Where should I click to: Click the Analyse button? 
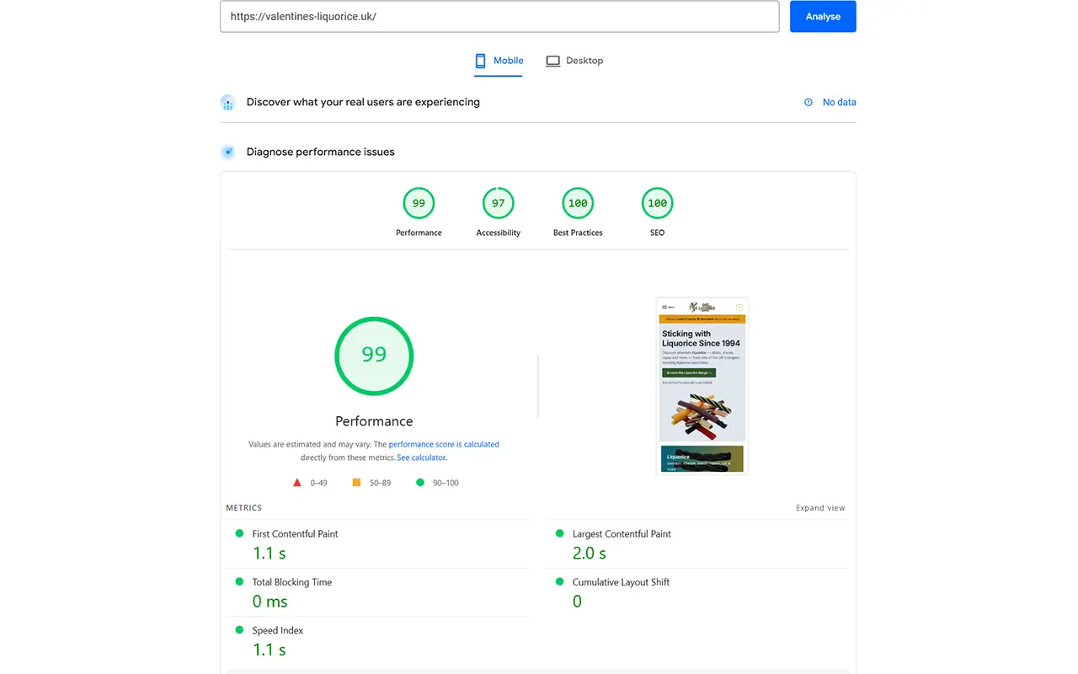click(823, 16)
